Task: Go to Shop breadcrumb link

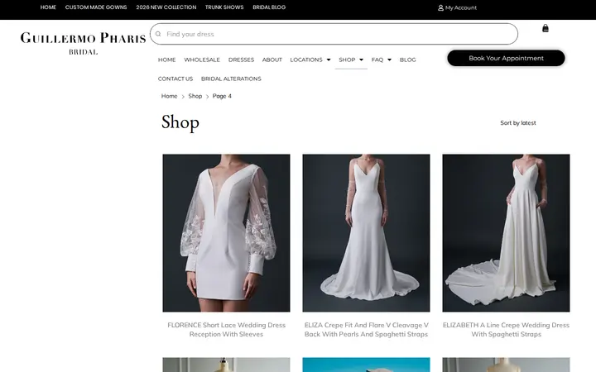Action: (x=195, y=96)
